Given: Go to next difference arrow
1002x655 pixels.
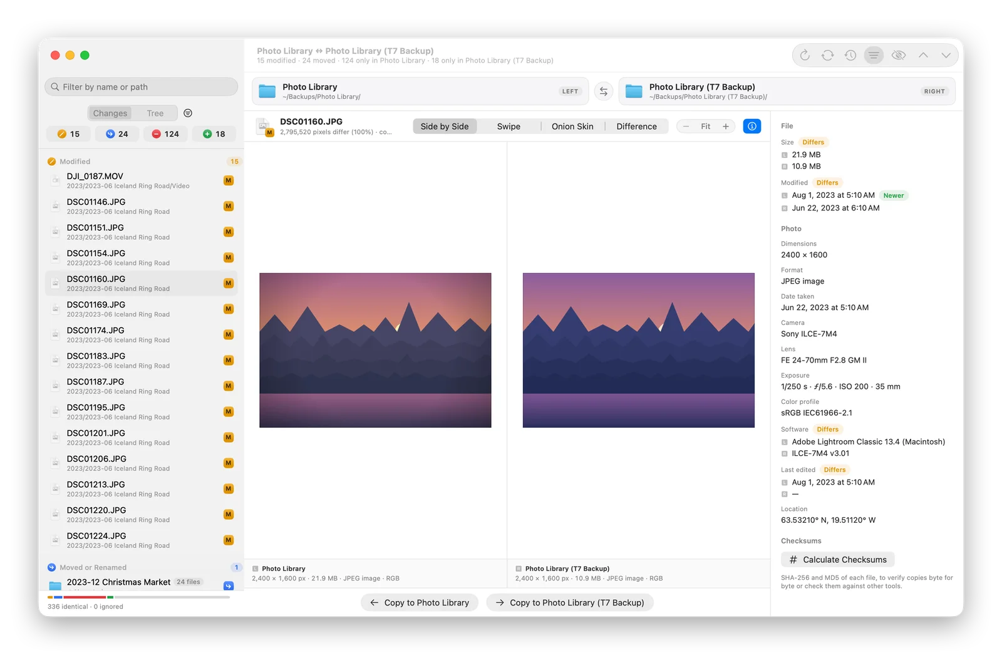Looking at the screenshot, I should (946, 55).
